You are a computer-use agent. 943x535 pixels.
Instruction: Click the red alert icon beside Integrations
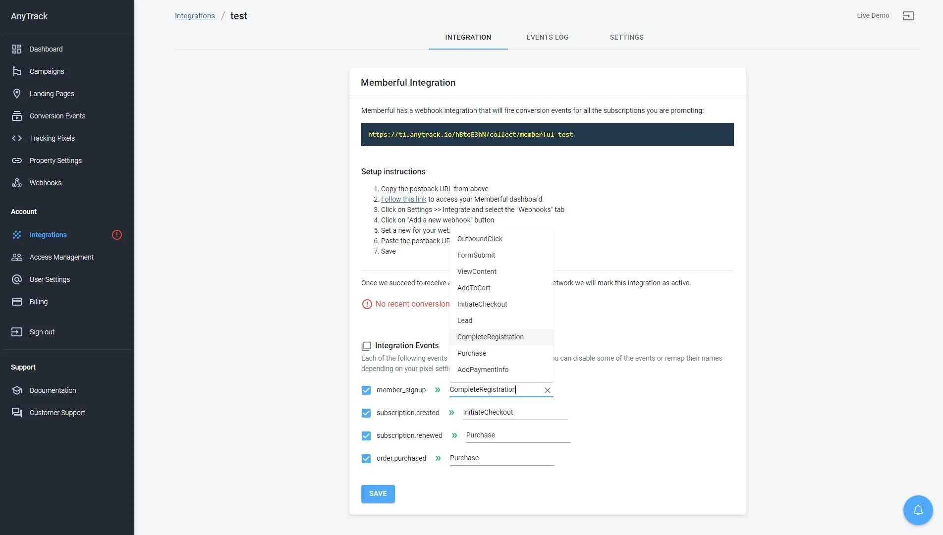pyautogui.click(x=117, y=235)
